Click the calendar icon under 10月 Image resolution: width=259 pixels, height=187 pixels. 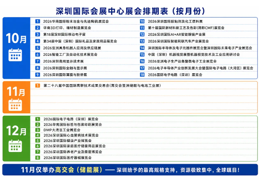click(x=15, y=55)
